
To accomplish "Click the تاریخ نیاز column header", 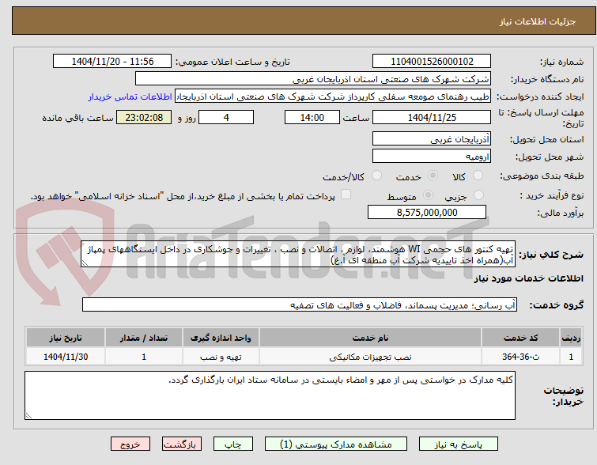I will [x=66, y=338].
